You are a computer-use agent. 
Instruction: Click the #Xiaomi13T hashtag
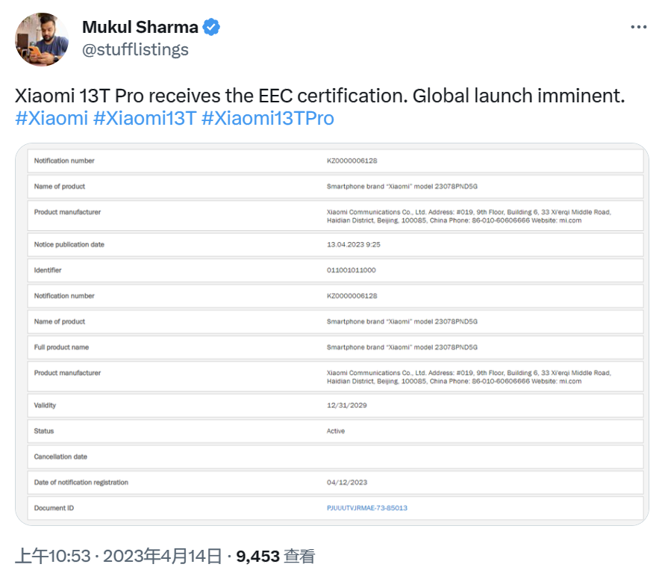coord(145,118)
